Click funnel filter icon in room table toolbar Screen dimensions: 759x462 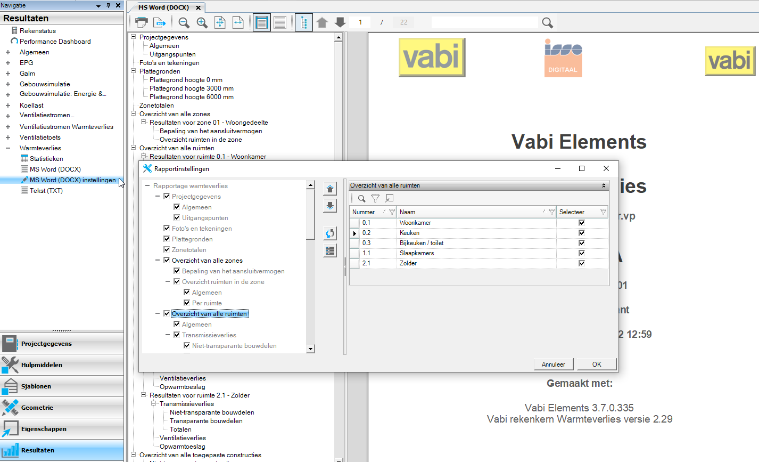375,198
